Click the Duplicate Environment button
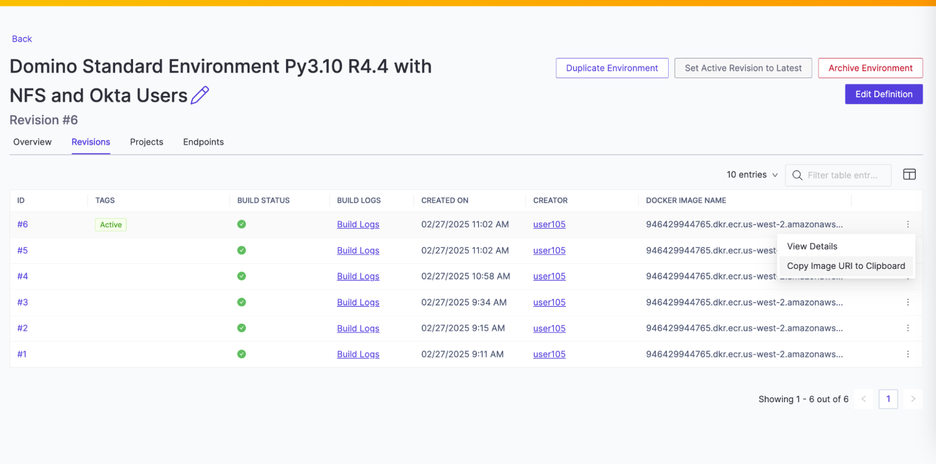The height and width of the screenshot is (464, 936). pyautogui.click(x=612, y=68)
